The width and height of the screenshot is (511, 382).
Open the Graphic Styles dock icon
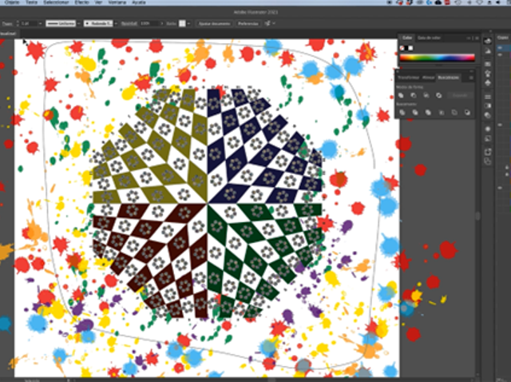[488, 138]
